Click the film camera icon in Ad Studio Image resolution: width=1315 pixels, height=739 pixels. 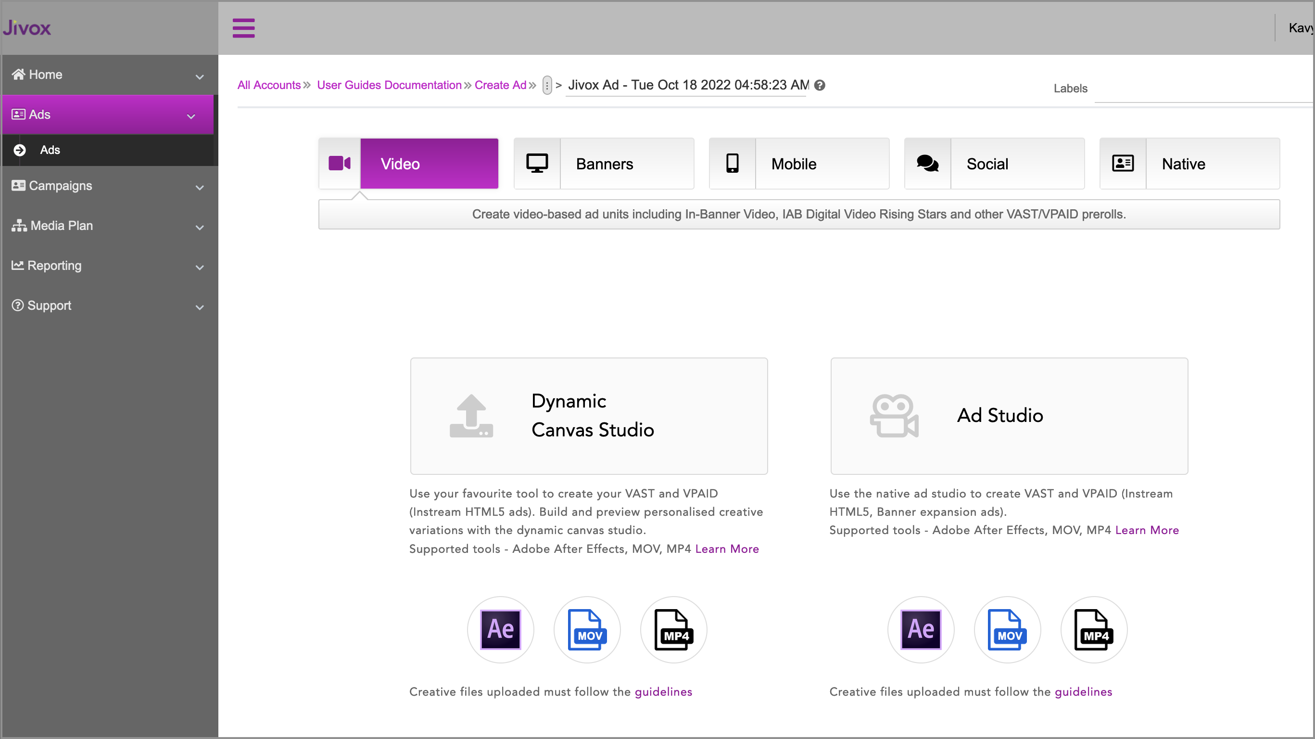point(894,416)
